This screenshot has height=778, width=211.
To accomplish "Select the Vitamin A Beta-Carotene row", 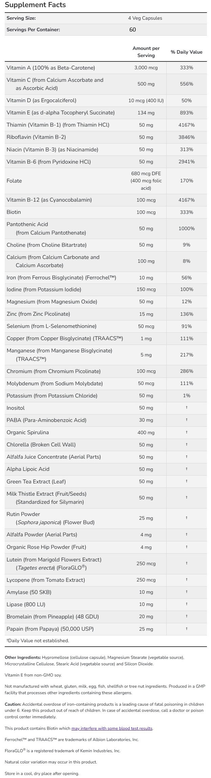I will click(x=51, y=68).
